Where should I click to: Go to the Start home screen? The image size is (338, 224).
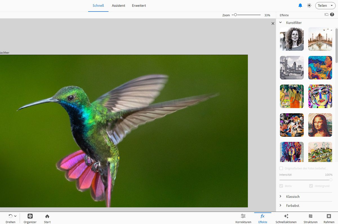pos(47,216)
